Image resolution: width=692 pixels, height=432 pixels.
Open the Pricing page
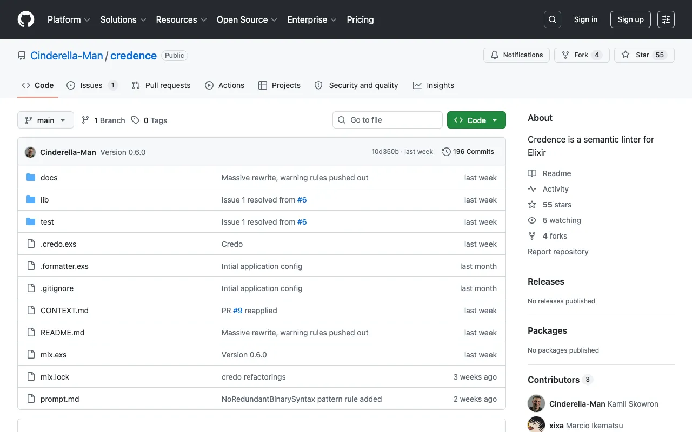(360, 19)
